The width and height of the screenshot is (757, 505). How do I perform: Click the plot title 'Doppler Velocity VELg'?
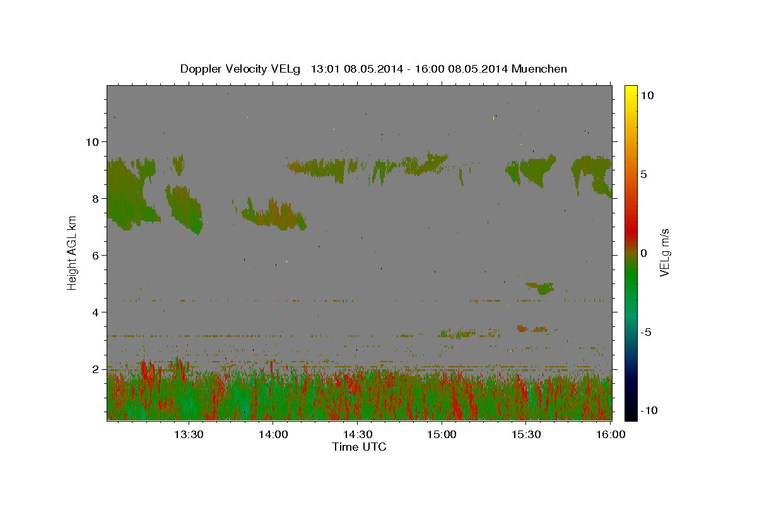coord(242,69)
